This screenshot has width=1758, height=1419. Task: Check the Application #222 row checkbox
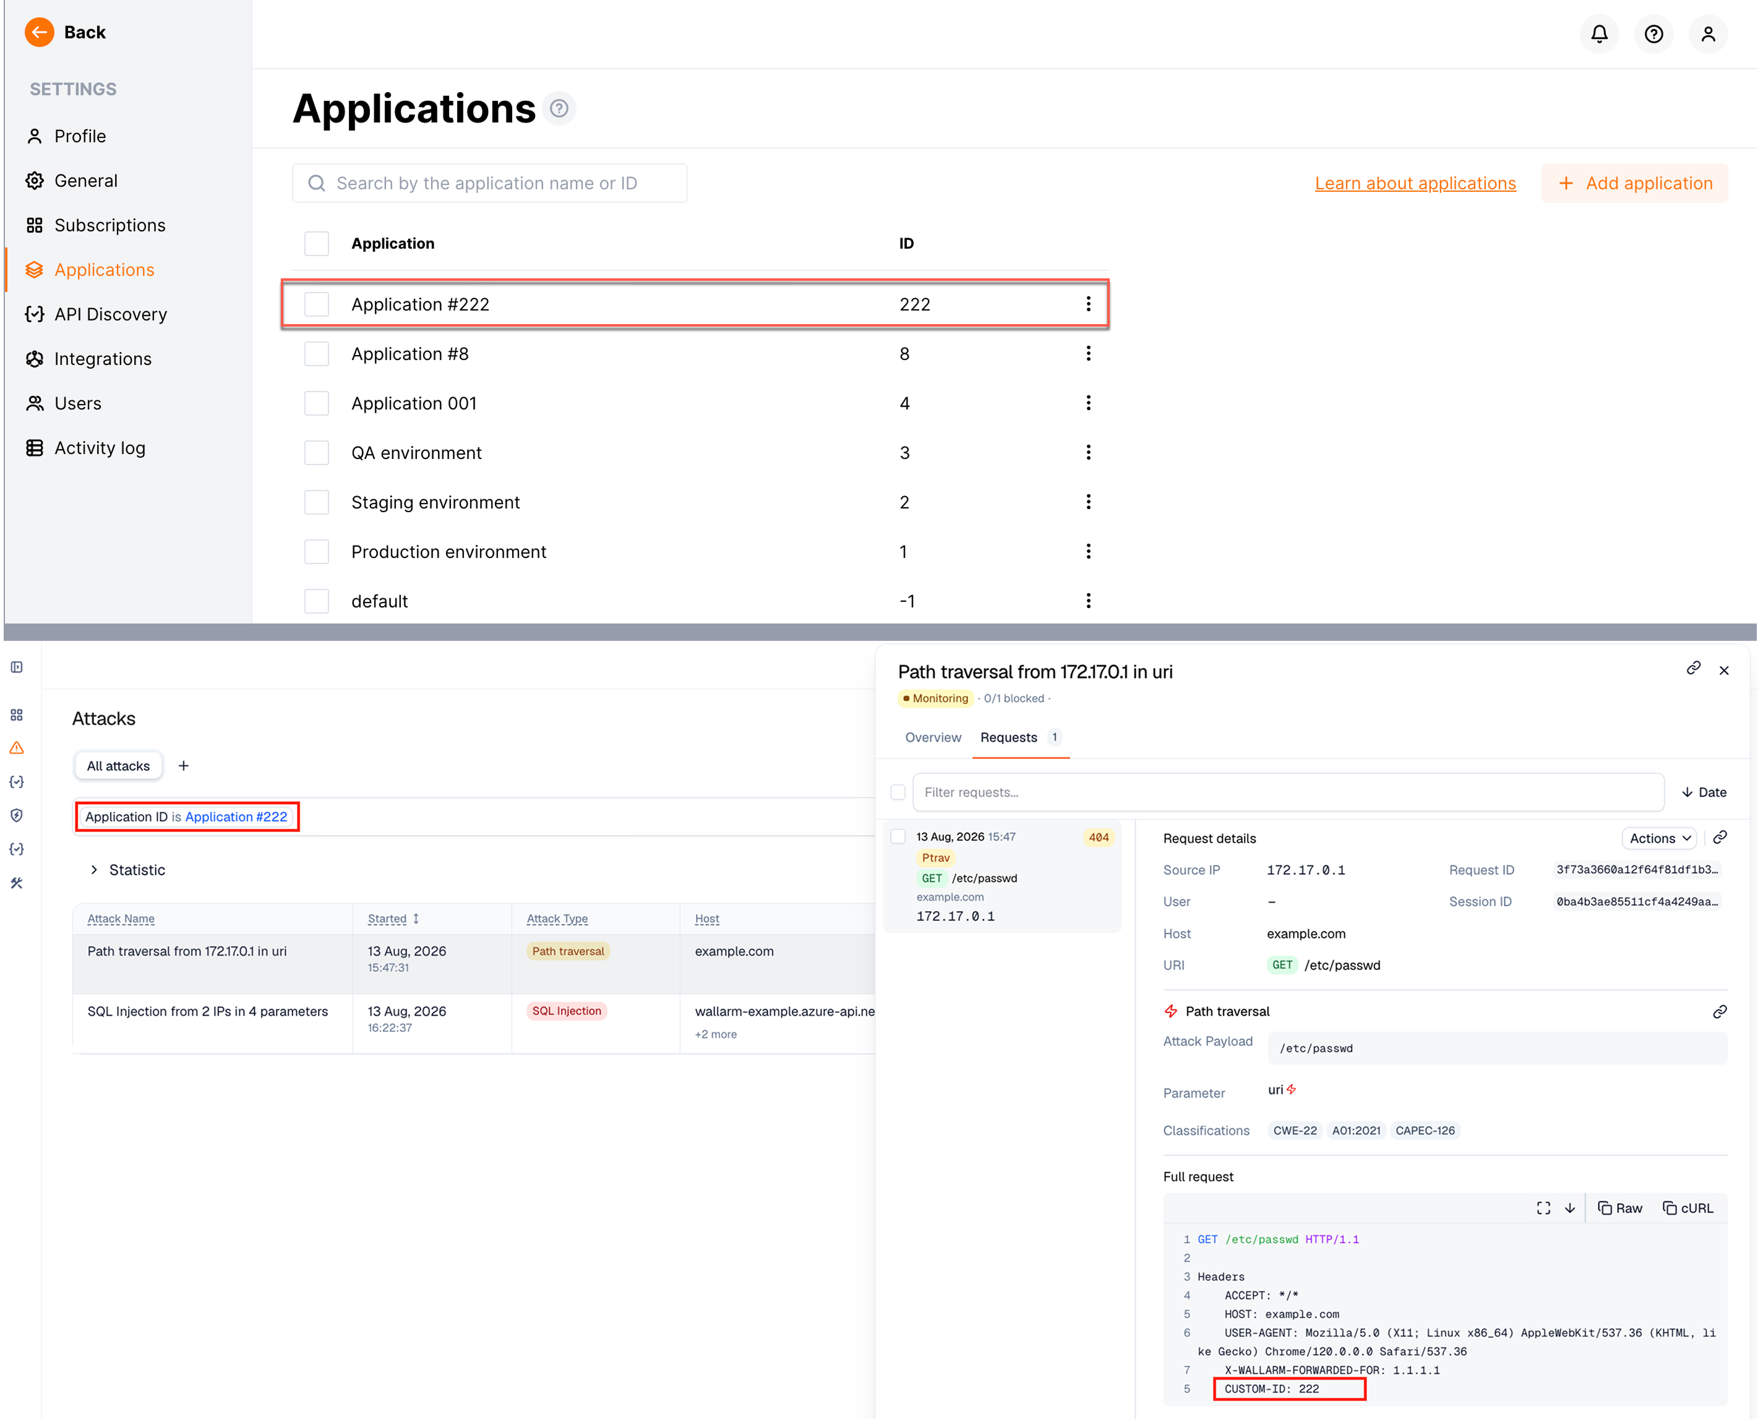pyautogui.click(x=316, y=304)
